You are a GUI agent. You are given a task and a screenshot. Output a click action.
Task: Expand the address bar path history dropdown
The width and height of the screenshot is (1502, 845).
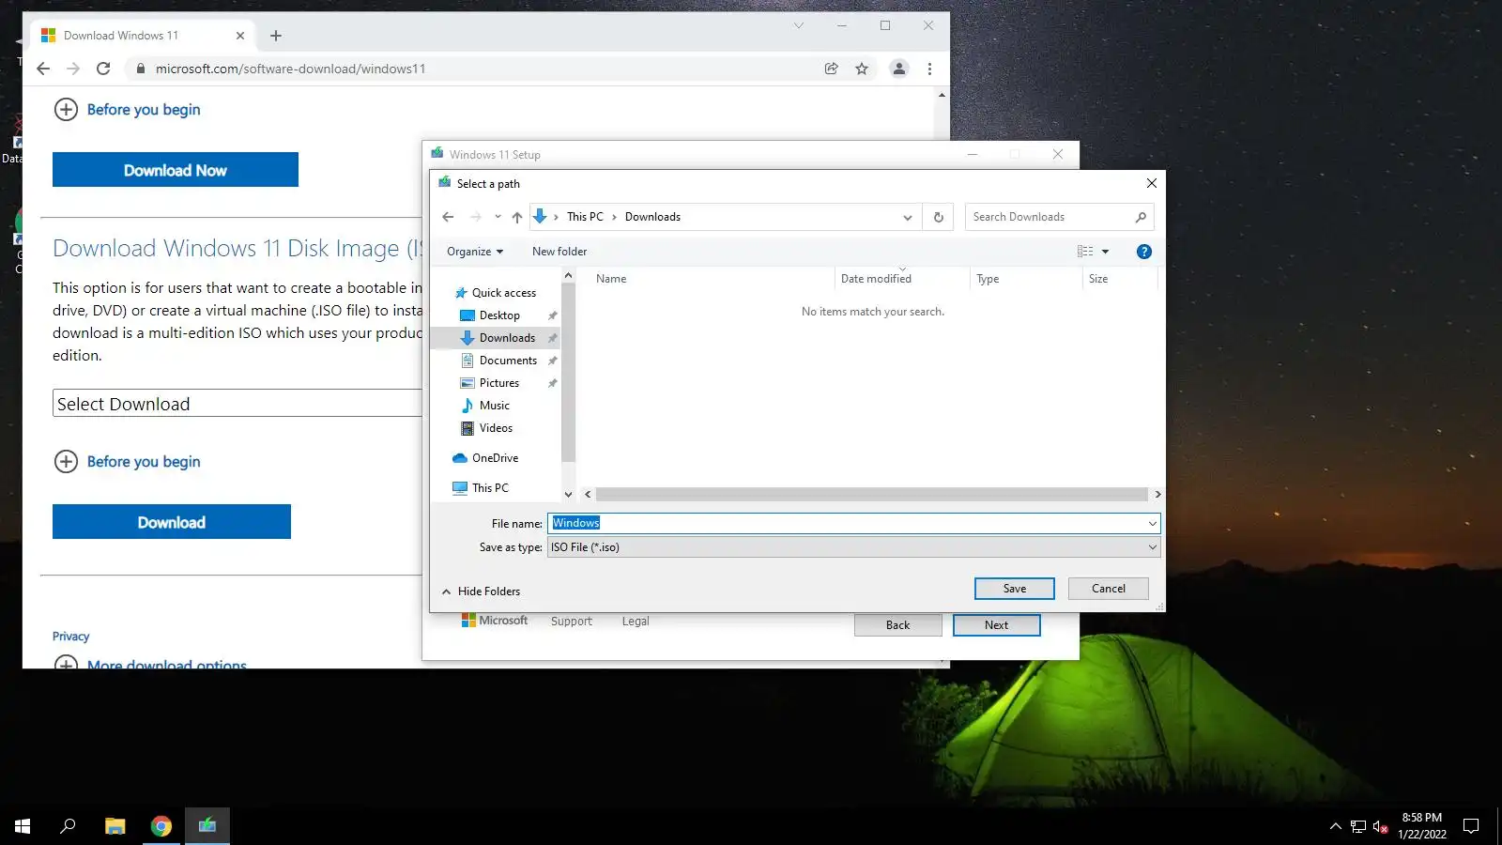pyautogui.click(x=907, y=217)
